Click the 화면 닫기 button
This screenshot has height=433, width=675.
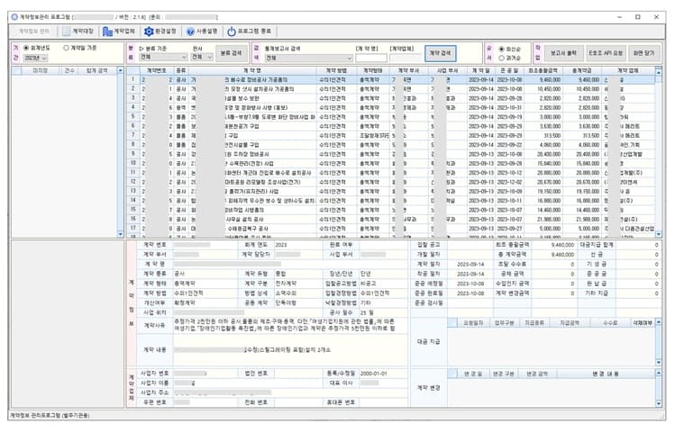(644, 53)
